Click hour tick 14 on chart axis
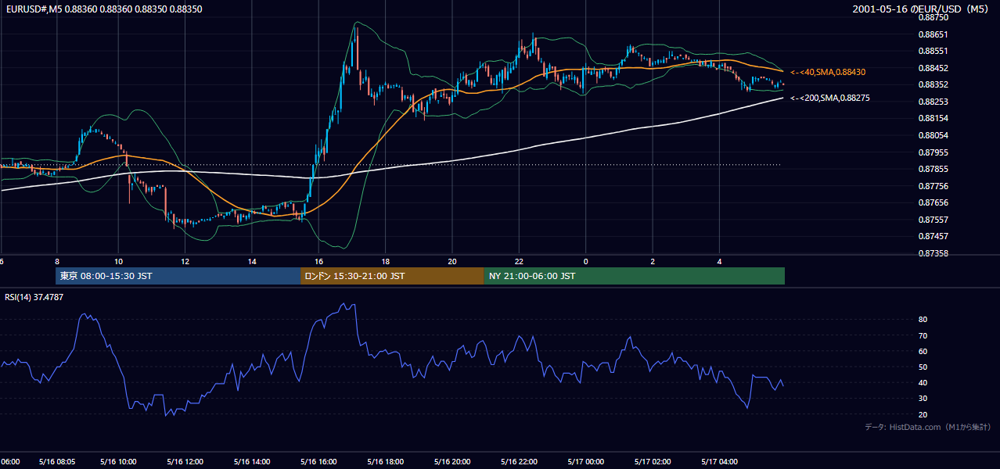The width and height of the screenshot is (1000, 469). (252, 262)
